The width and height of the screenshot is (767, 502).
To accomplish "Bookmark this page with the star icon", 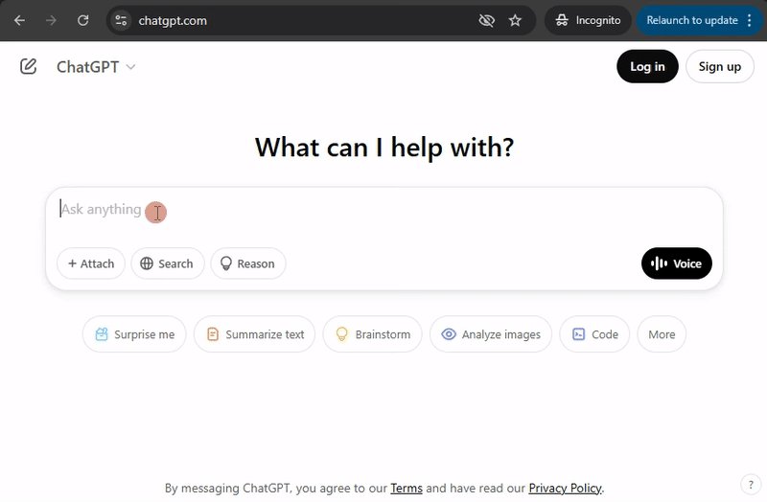I will [515, 20].
